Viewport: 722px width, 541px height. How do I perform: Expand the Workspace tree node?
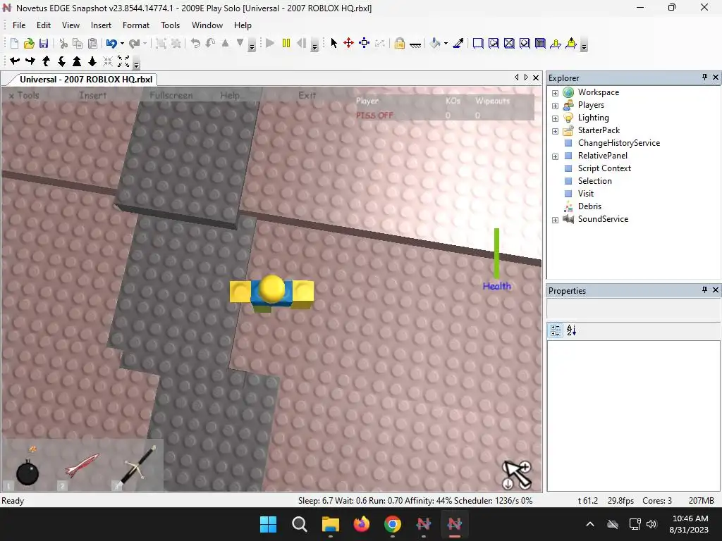pos(556,93)
